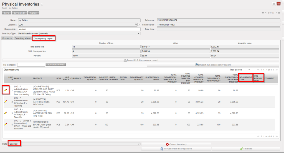Mark the inventory as Finished
The width and height of the screenshot is (284, 153).
246,149
